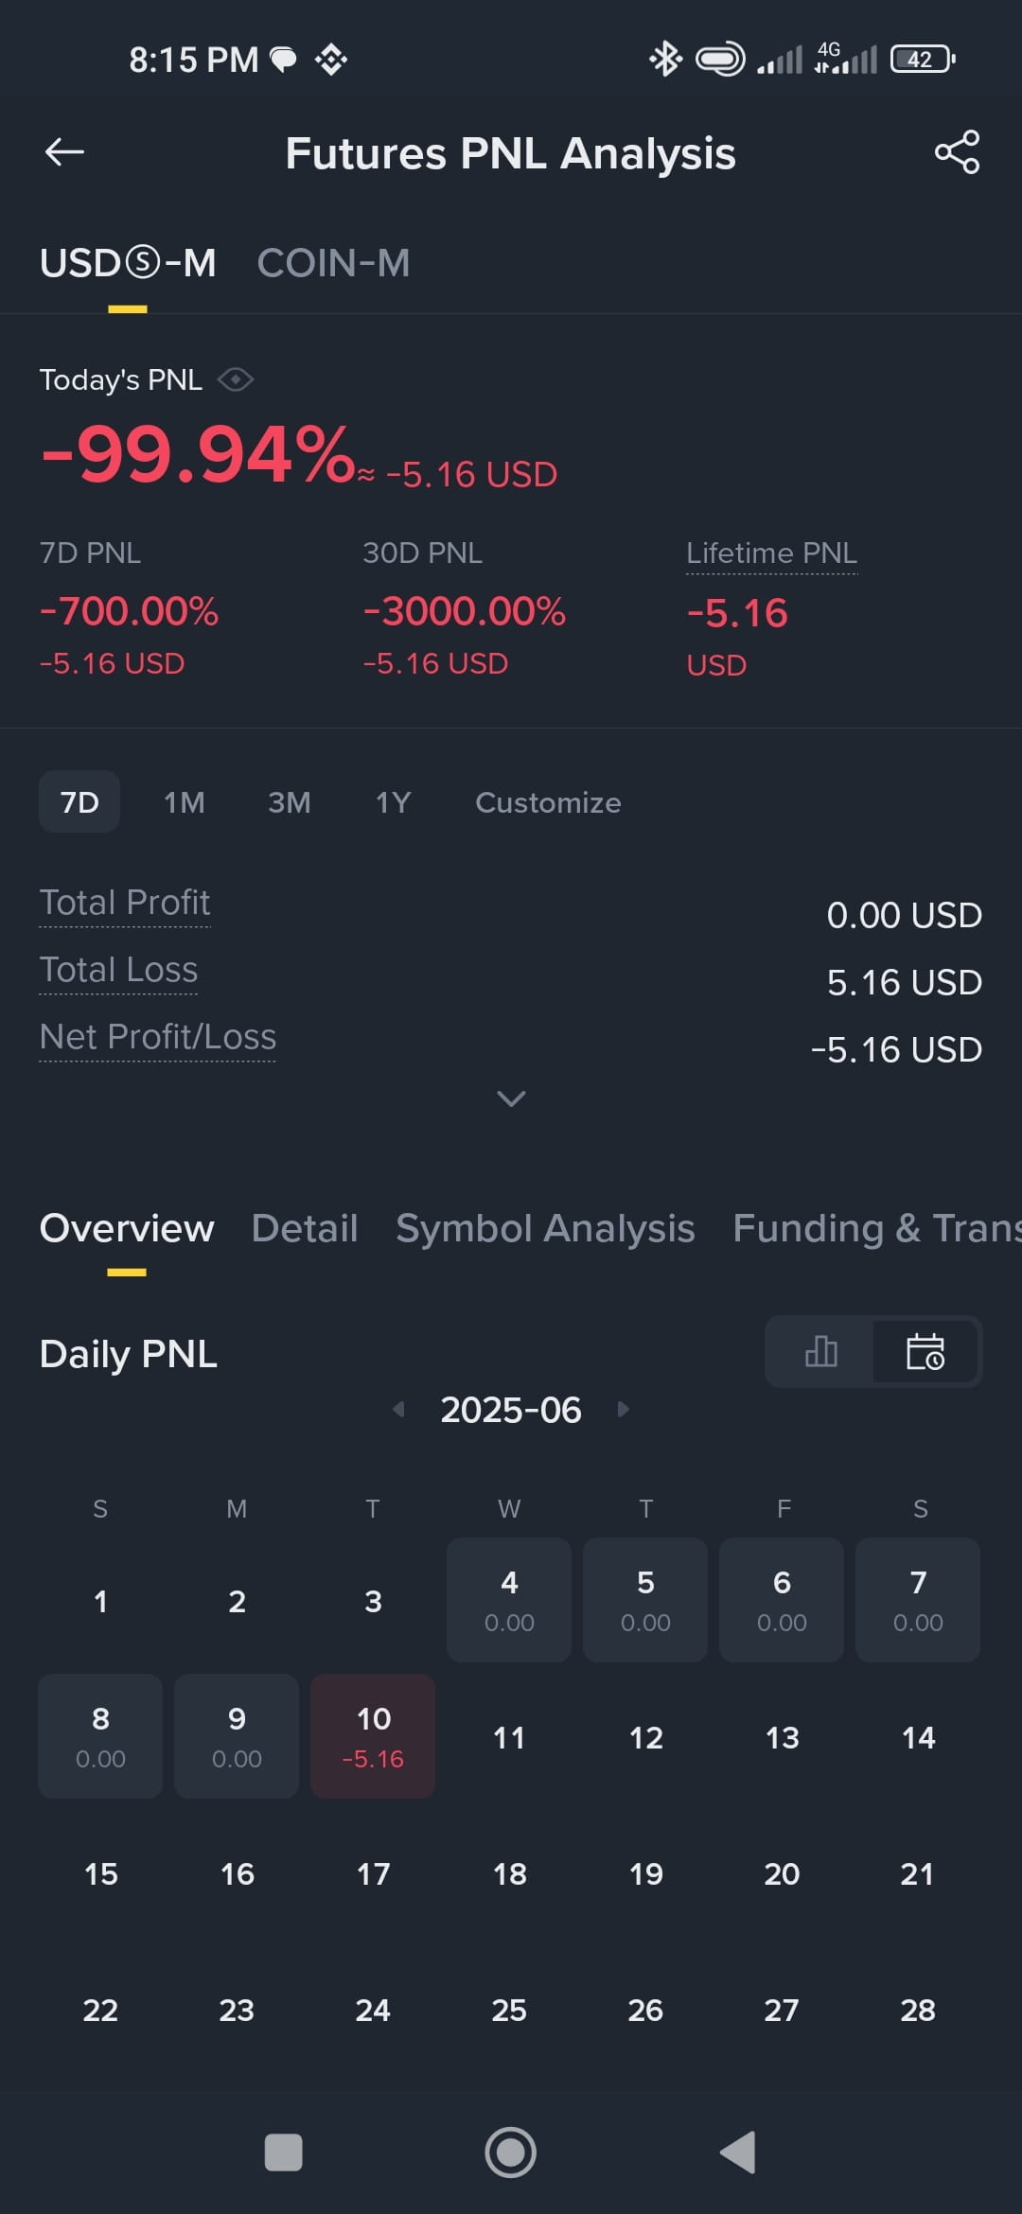
Task: Tap the Total Loss label for explanation
Action: tap(118, 970)
